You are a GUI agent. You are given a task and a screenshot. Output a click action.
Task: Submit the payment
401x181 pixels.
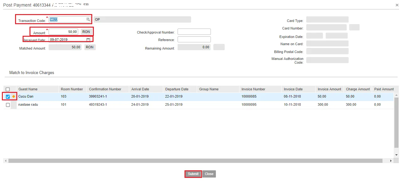point(193,174)
